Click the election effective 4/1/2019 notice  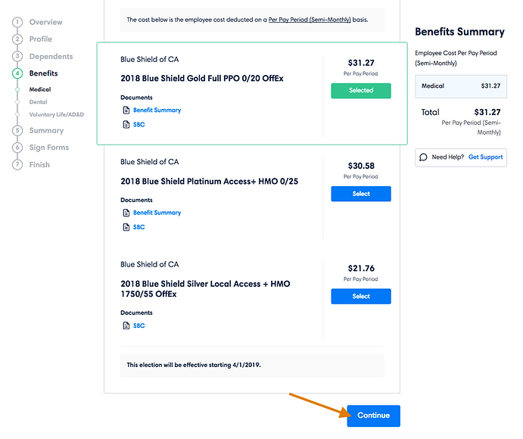(252, 366)
